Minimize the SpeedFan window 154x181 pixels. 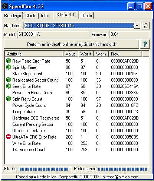point(131,6)
